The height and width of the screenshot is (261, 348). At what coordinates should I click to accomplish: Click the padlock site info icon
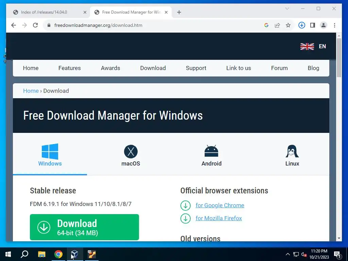pos(49,25)
